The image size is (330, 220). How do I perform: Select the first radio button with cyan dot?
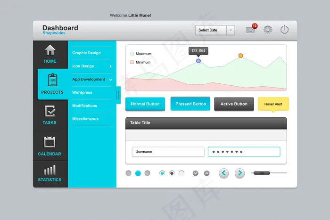coord(162,173)
